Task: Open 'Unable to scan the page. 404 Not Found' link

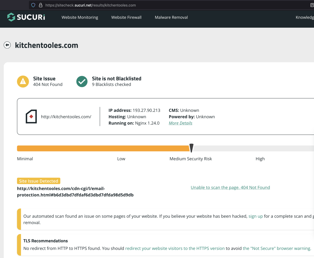Action: pos(230,187)
